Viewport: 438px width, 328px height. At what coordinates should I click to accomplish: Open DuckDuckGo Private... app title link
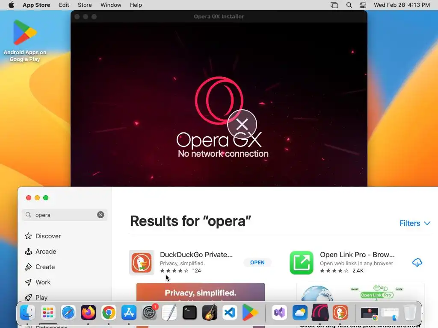[x=196, y=255]
